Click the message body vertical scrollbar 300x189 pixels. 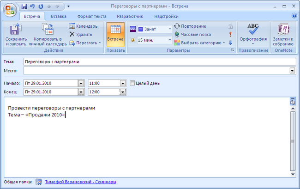pyautogui.click(x=292, y=139)
